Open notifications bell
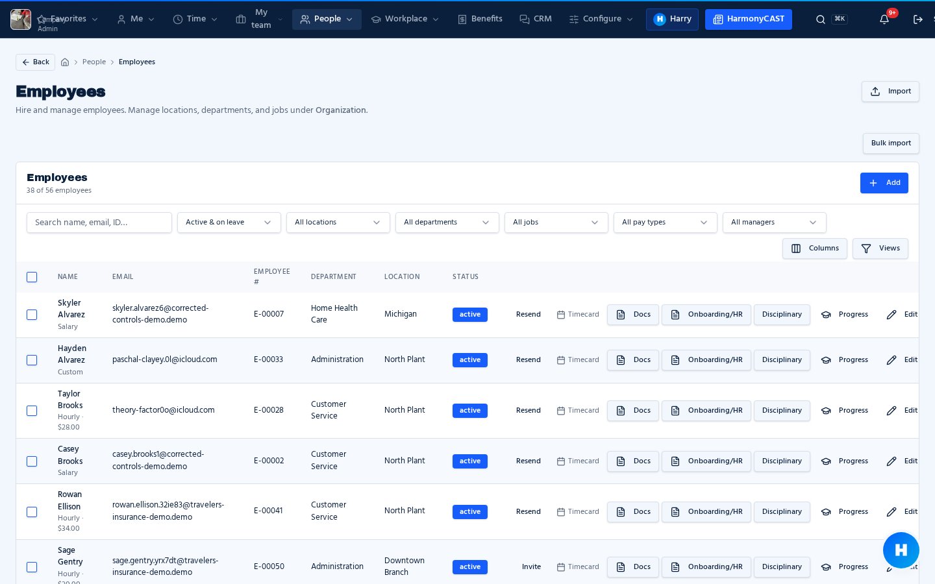The height and width of the screenshot is (584, 935). [884, 19]
